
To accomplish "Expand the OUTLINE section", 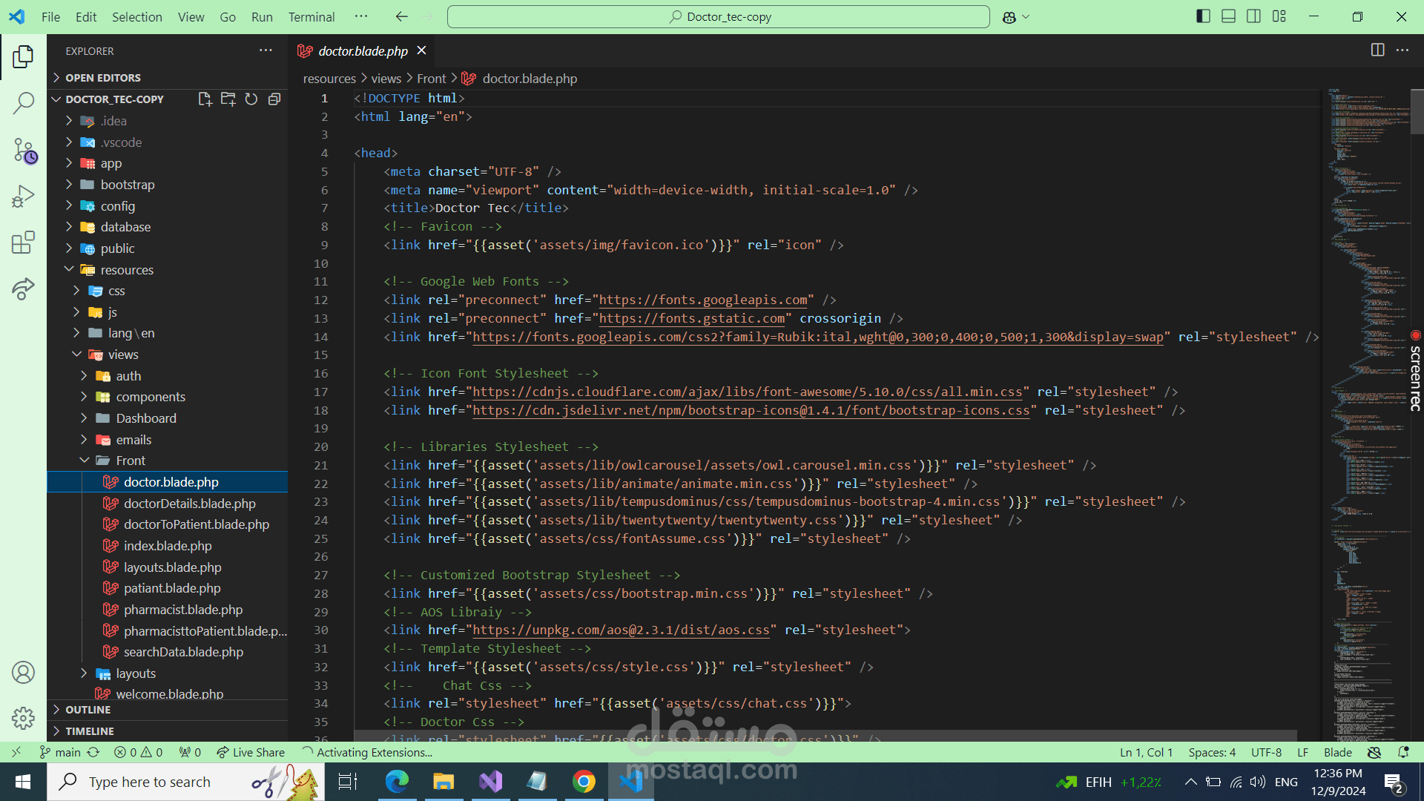I will click(88, 710).
